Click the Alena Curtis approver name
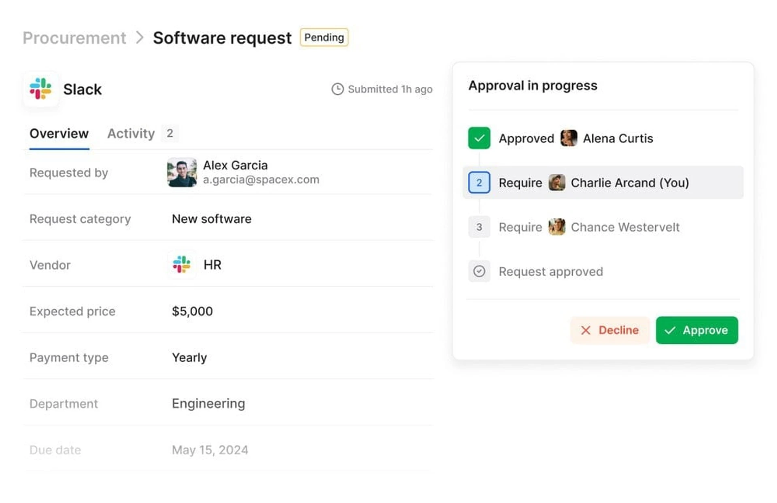Screen dimensions: 777x503 click(x=618, y=139)
